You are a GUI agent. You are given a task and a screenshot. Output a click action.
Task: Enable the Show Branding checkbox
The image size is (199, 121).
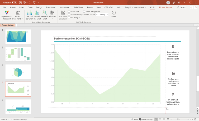point(69,14)
